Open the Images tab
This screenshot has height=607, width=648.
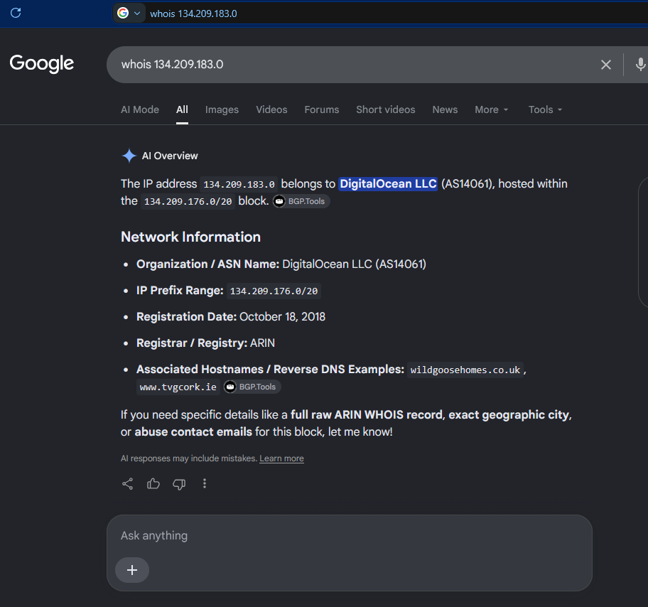(222, 109)
